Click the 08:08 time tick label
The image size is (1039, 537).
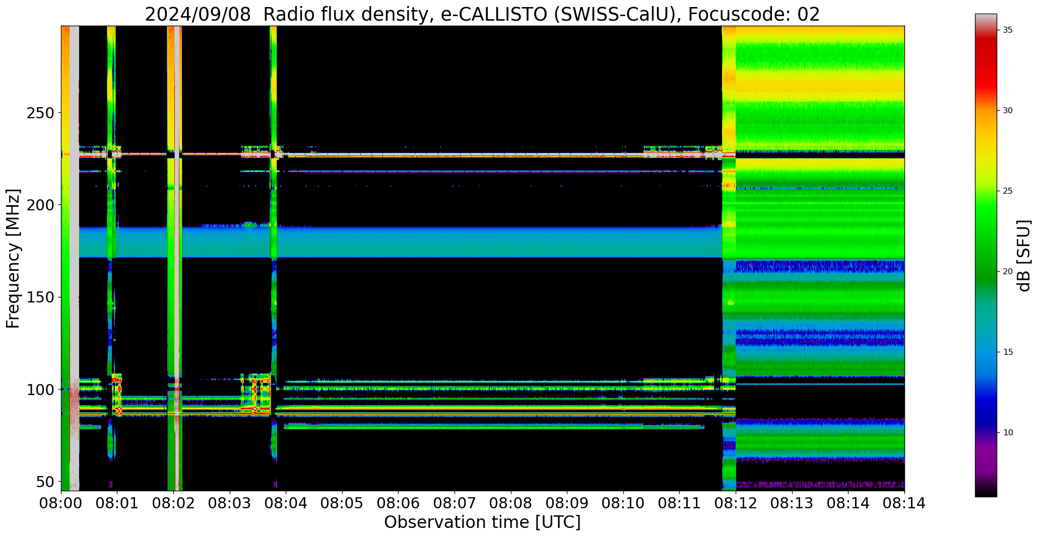[x=511, y=503]
